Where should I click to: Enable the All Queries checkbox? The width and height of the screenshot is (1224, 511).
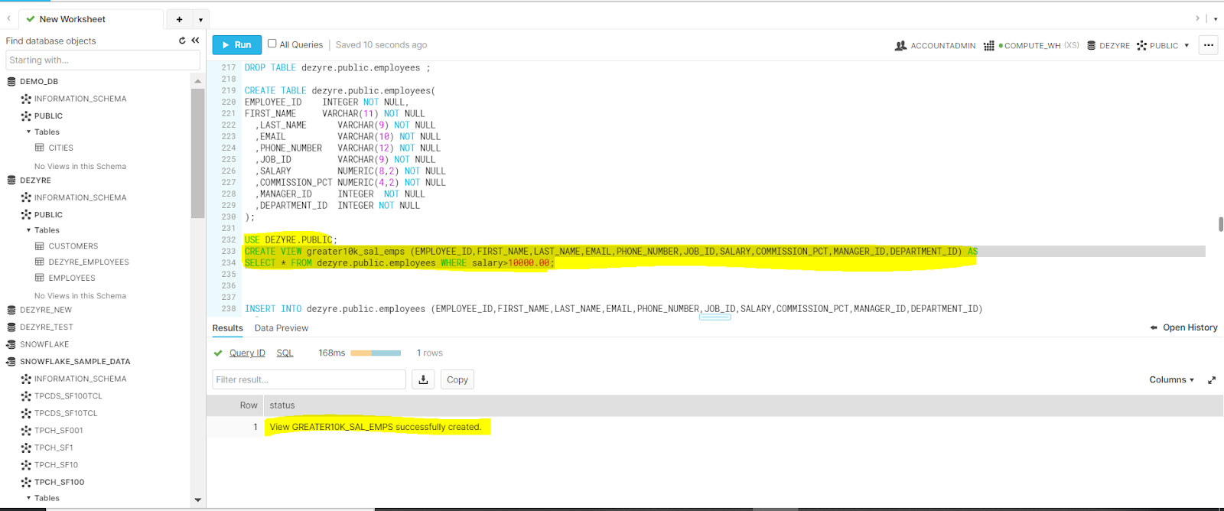click(272, 44)
